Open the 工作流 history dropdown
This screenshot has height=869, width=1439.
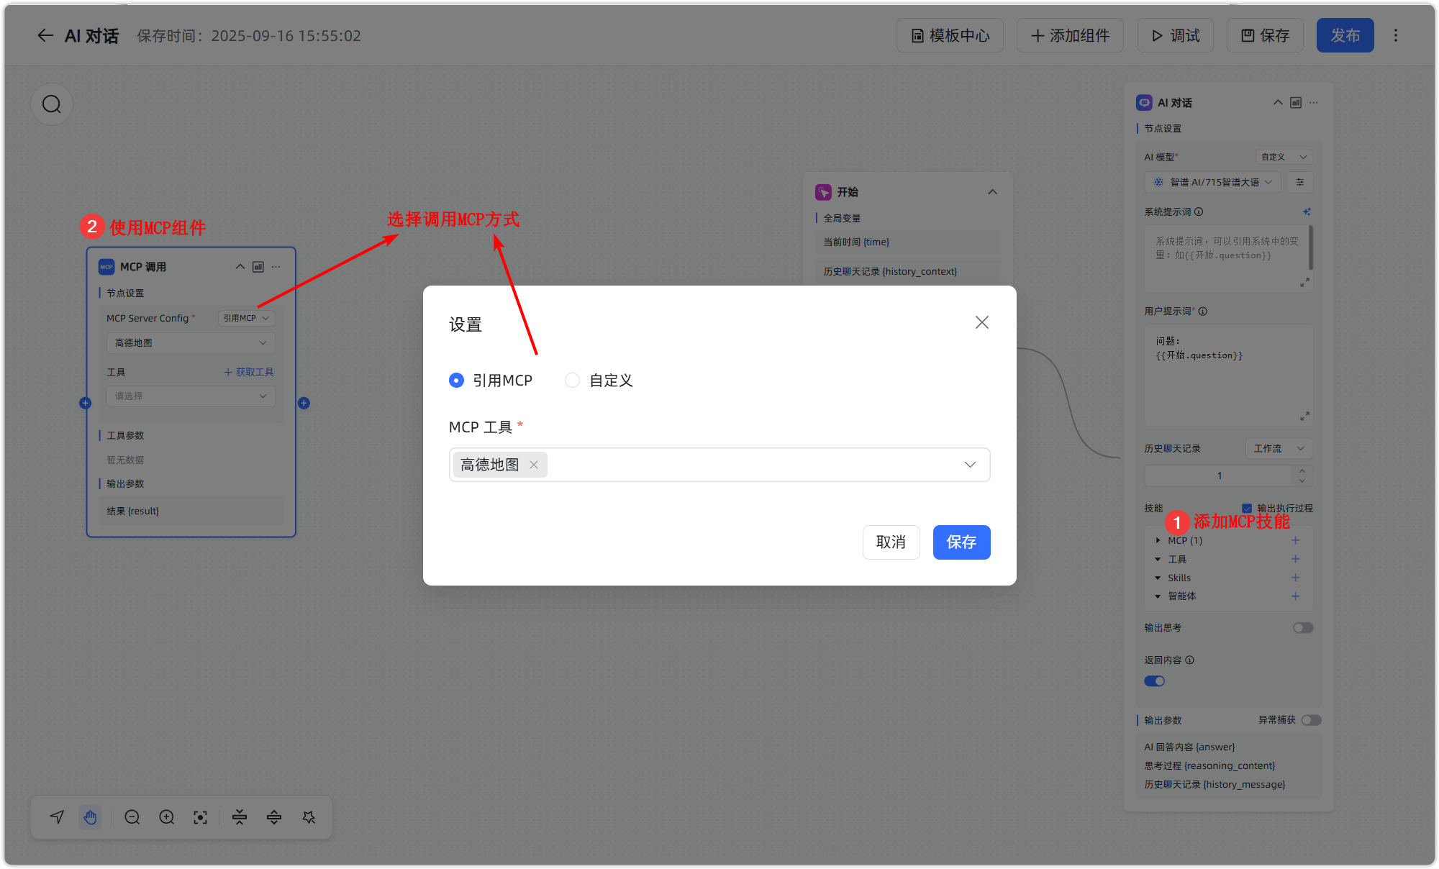[1279, 448]
